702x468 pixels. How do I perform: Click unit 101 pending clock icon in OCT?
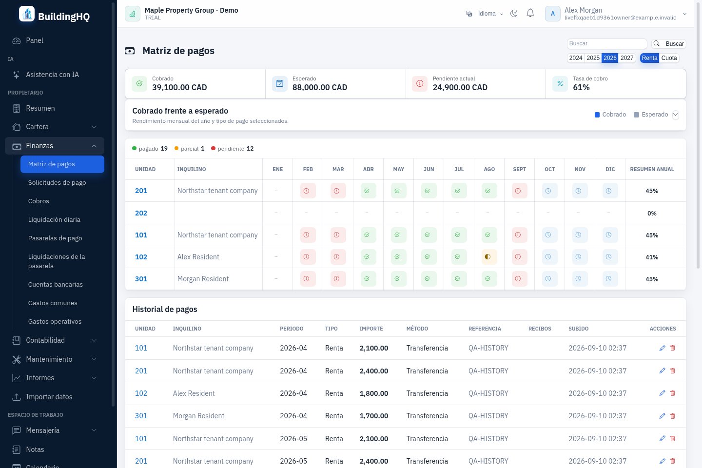point(549,235)
